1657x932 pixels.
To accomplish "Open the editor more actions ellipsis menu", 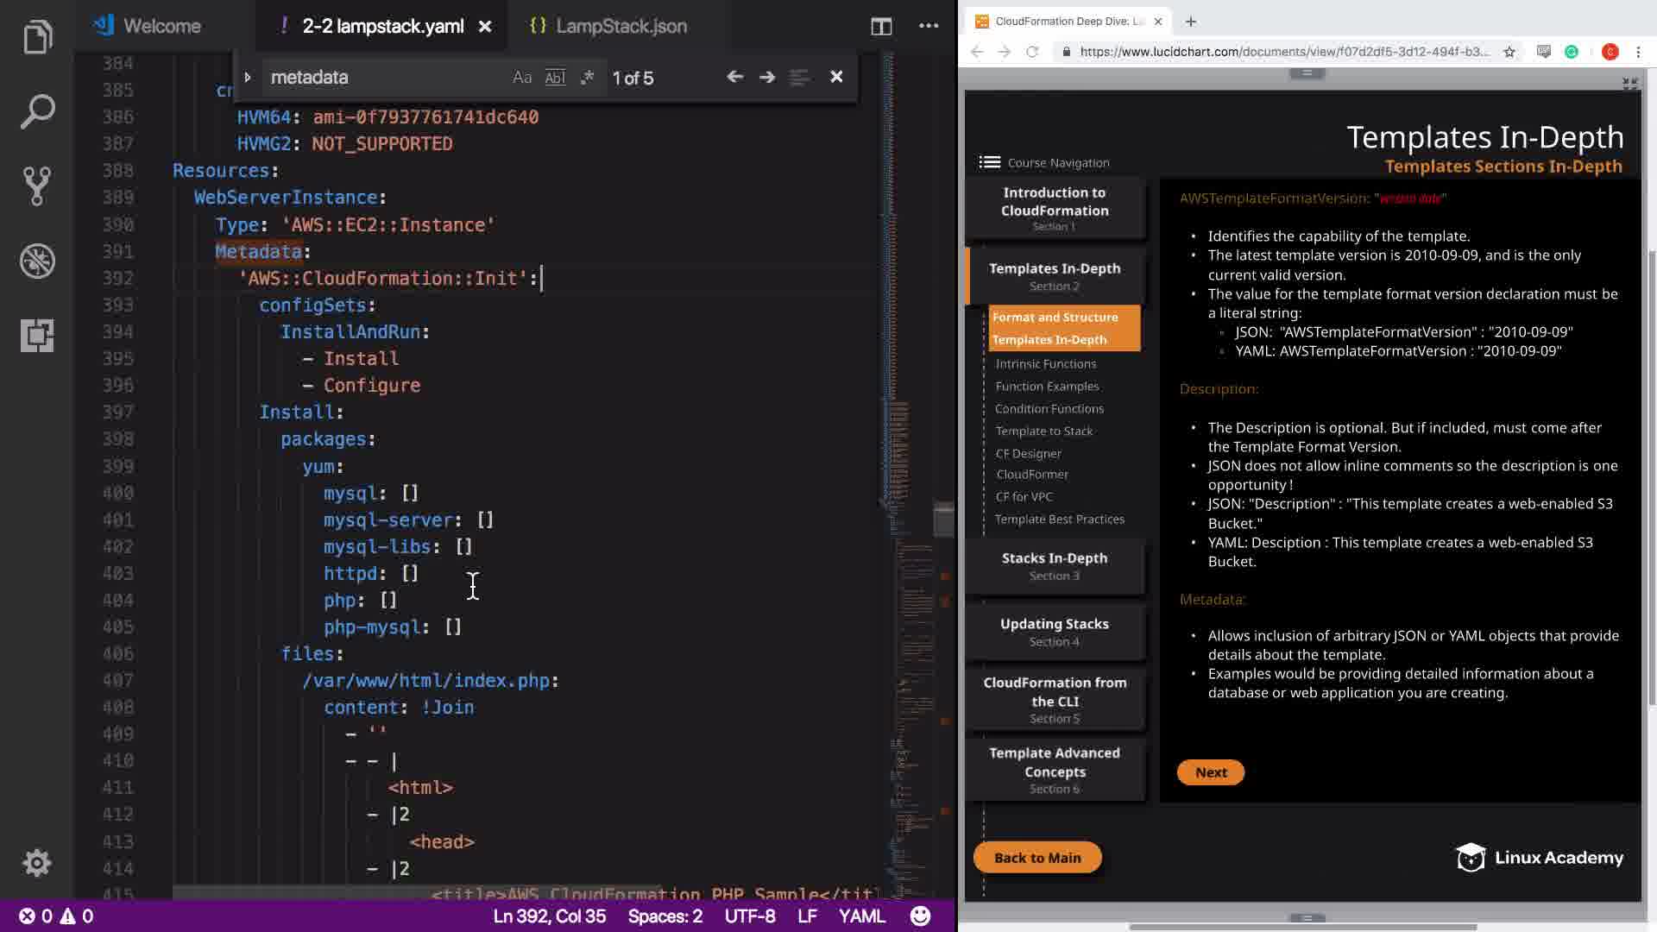I will click(929, 26).
